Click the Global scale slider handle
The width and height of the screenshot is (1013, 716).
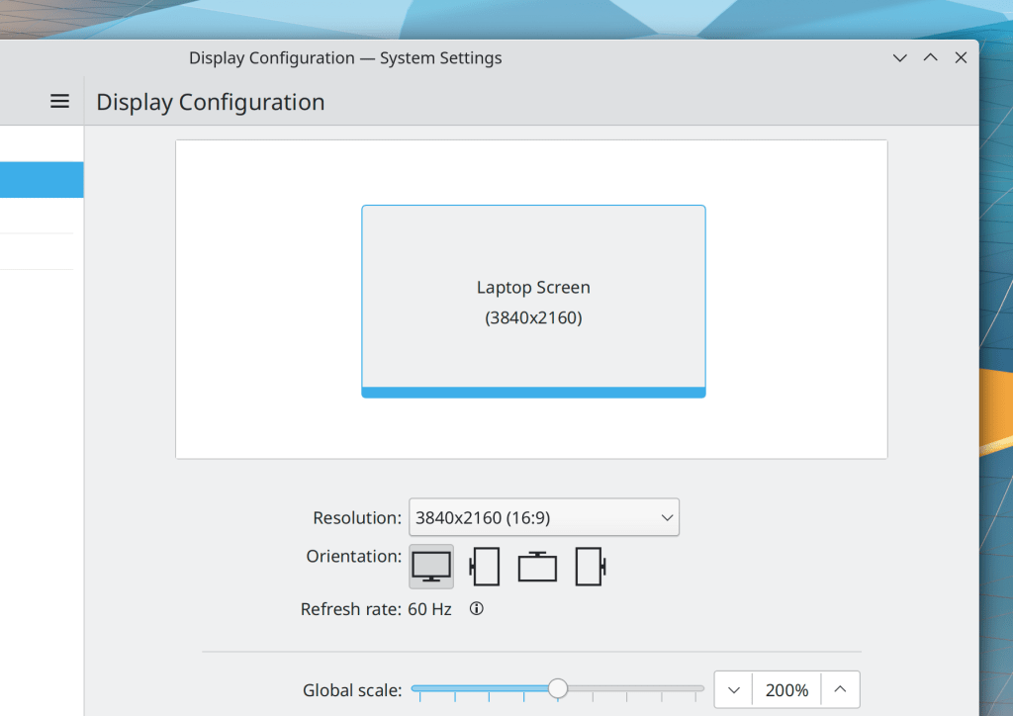click(558, 688)
